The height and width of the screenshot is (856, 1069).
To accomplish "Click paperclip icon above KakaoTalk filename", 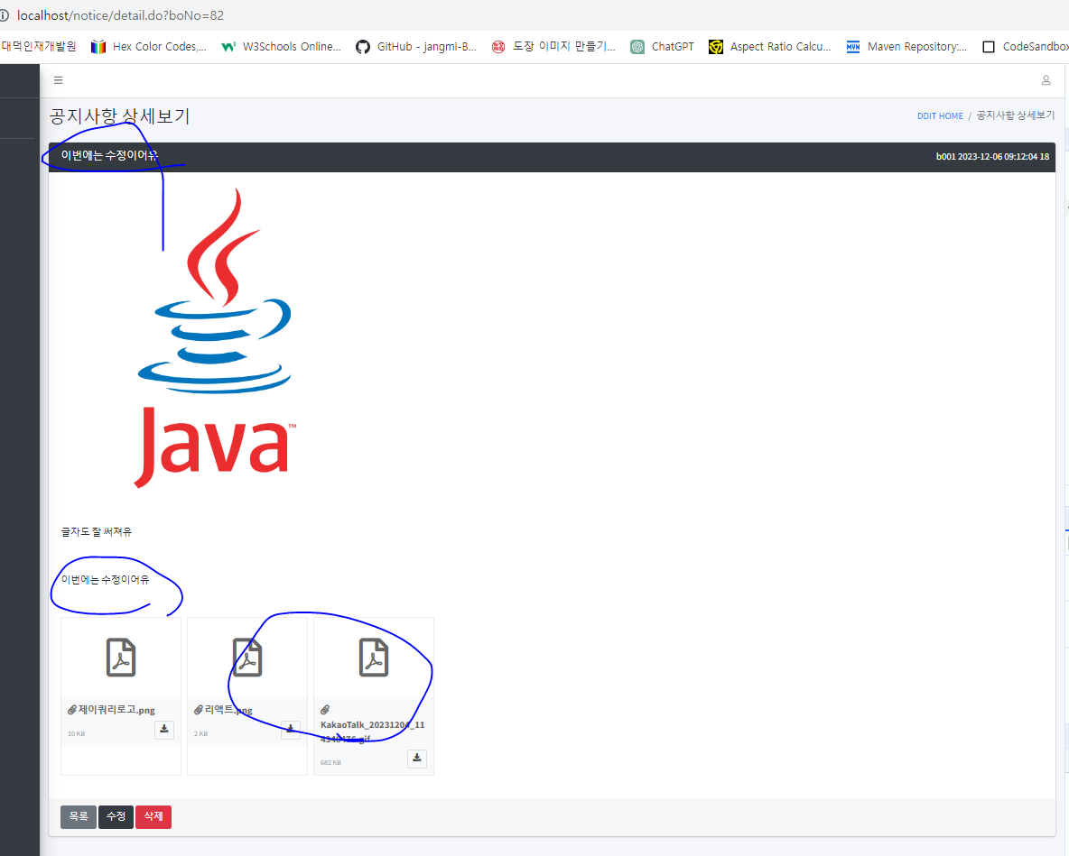I will tap(325, 710).
